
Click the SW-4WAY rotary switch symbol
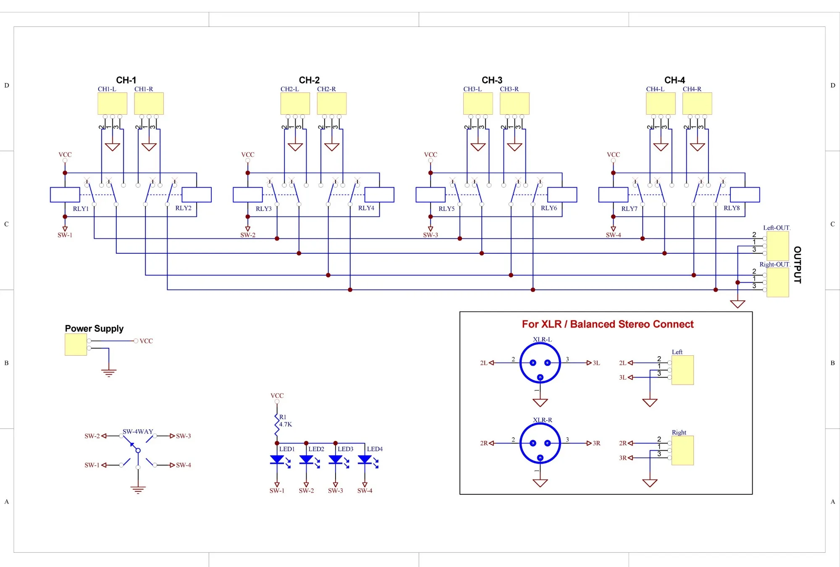point(138,450)
